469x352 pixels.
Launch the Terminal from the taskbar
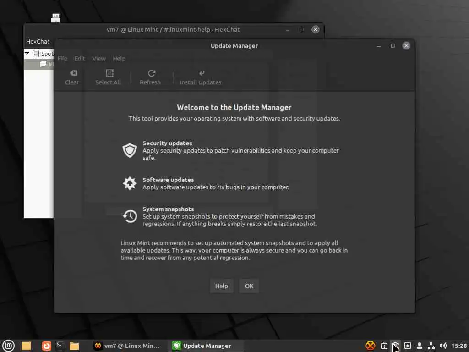(x=60, y=346)
